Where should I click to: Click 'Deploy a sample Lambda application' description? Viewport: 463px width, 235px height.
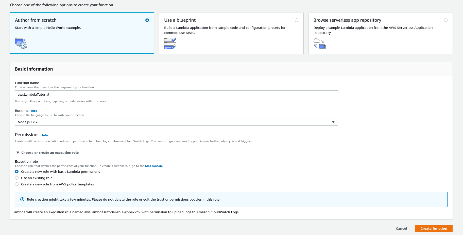tap(373, 30)
